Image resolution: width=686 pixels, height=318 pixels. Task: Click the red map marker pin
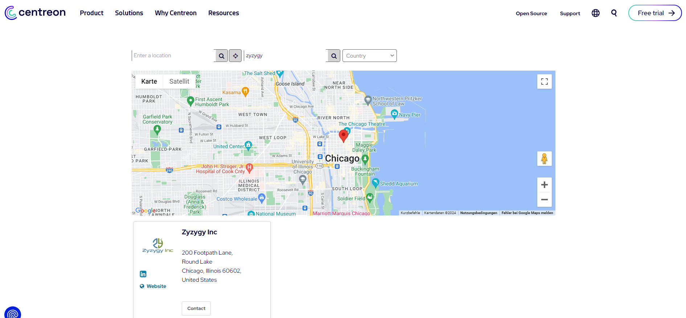pyautogui.click(x=344, y=136)
